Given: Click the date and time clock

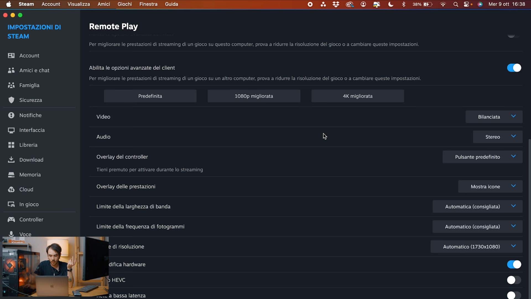Looking at the screenshot, I should (507, 4).
